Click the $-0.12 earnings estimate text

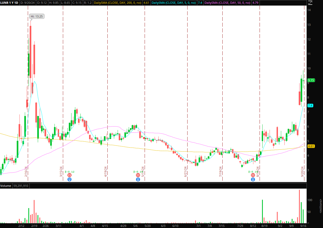pos(70,172)
